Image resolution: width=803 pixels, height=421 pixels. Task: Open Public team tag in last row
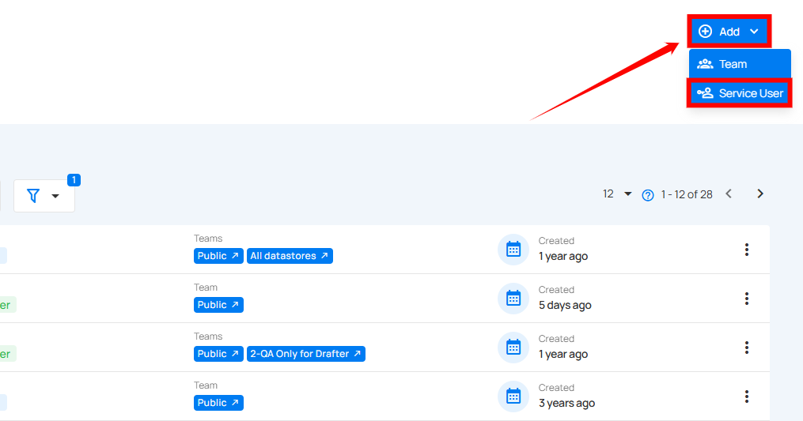coord(218,403)
